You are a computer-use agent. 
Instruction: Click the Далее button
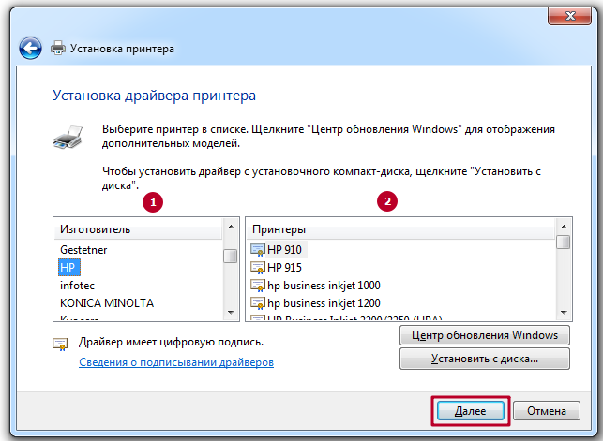click(471, 411)
